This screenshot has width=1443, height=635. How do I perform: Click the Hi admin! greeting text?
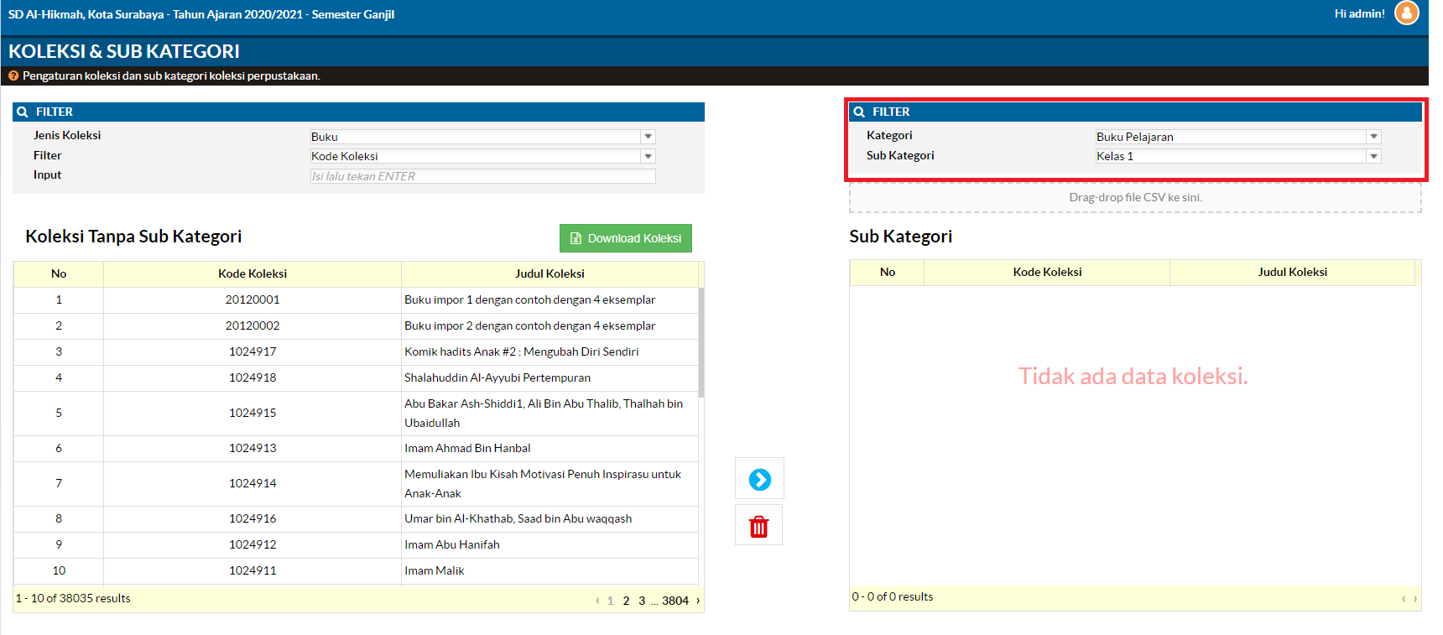(1359, 13)
